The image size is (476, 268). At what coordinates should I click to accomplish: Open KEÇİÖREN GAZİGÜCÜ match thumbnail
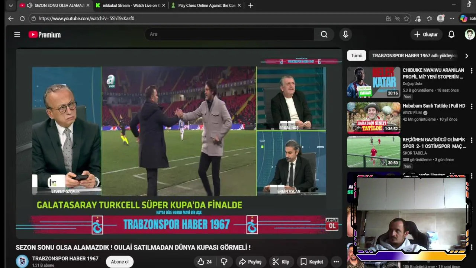click(x=373, y=152)
